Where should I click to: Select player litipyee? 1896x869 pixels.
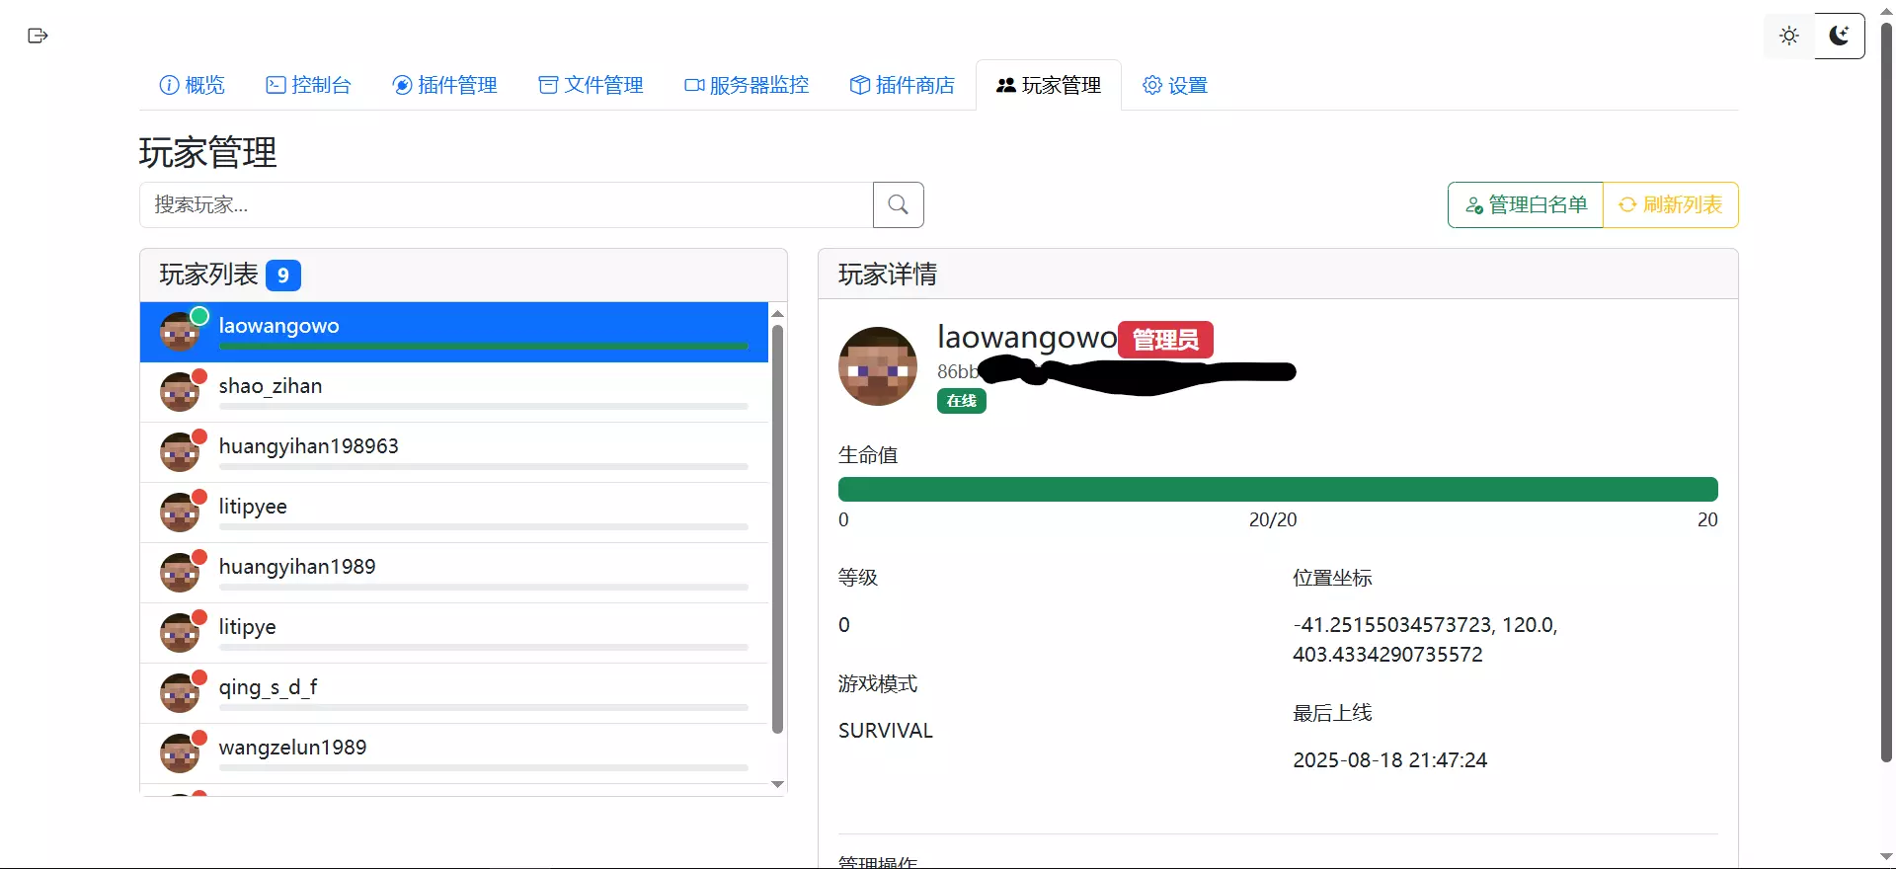click(x=454, y=513)
